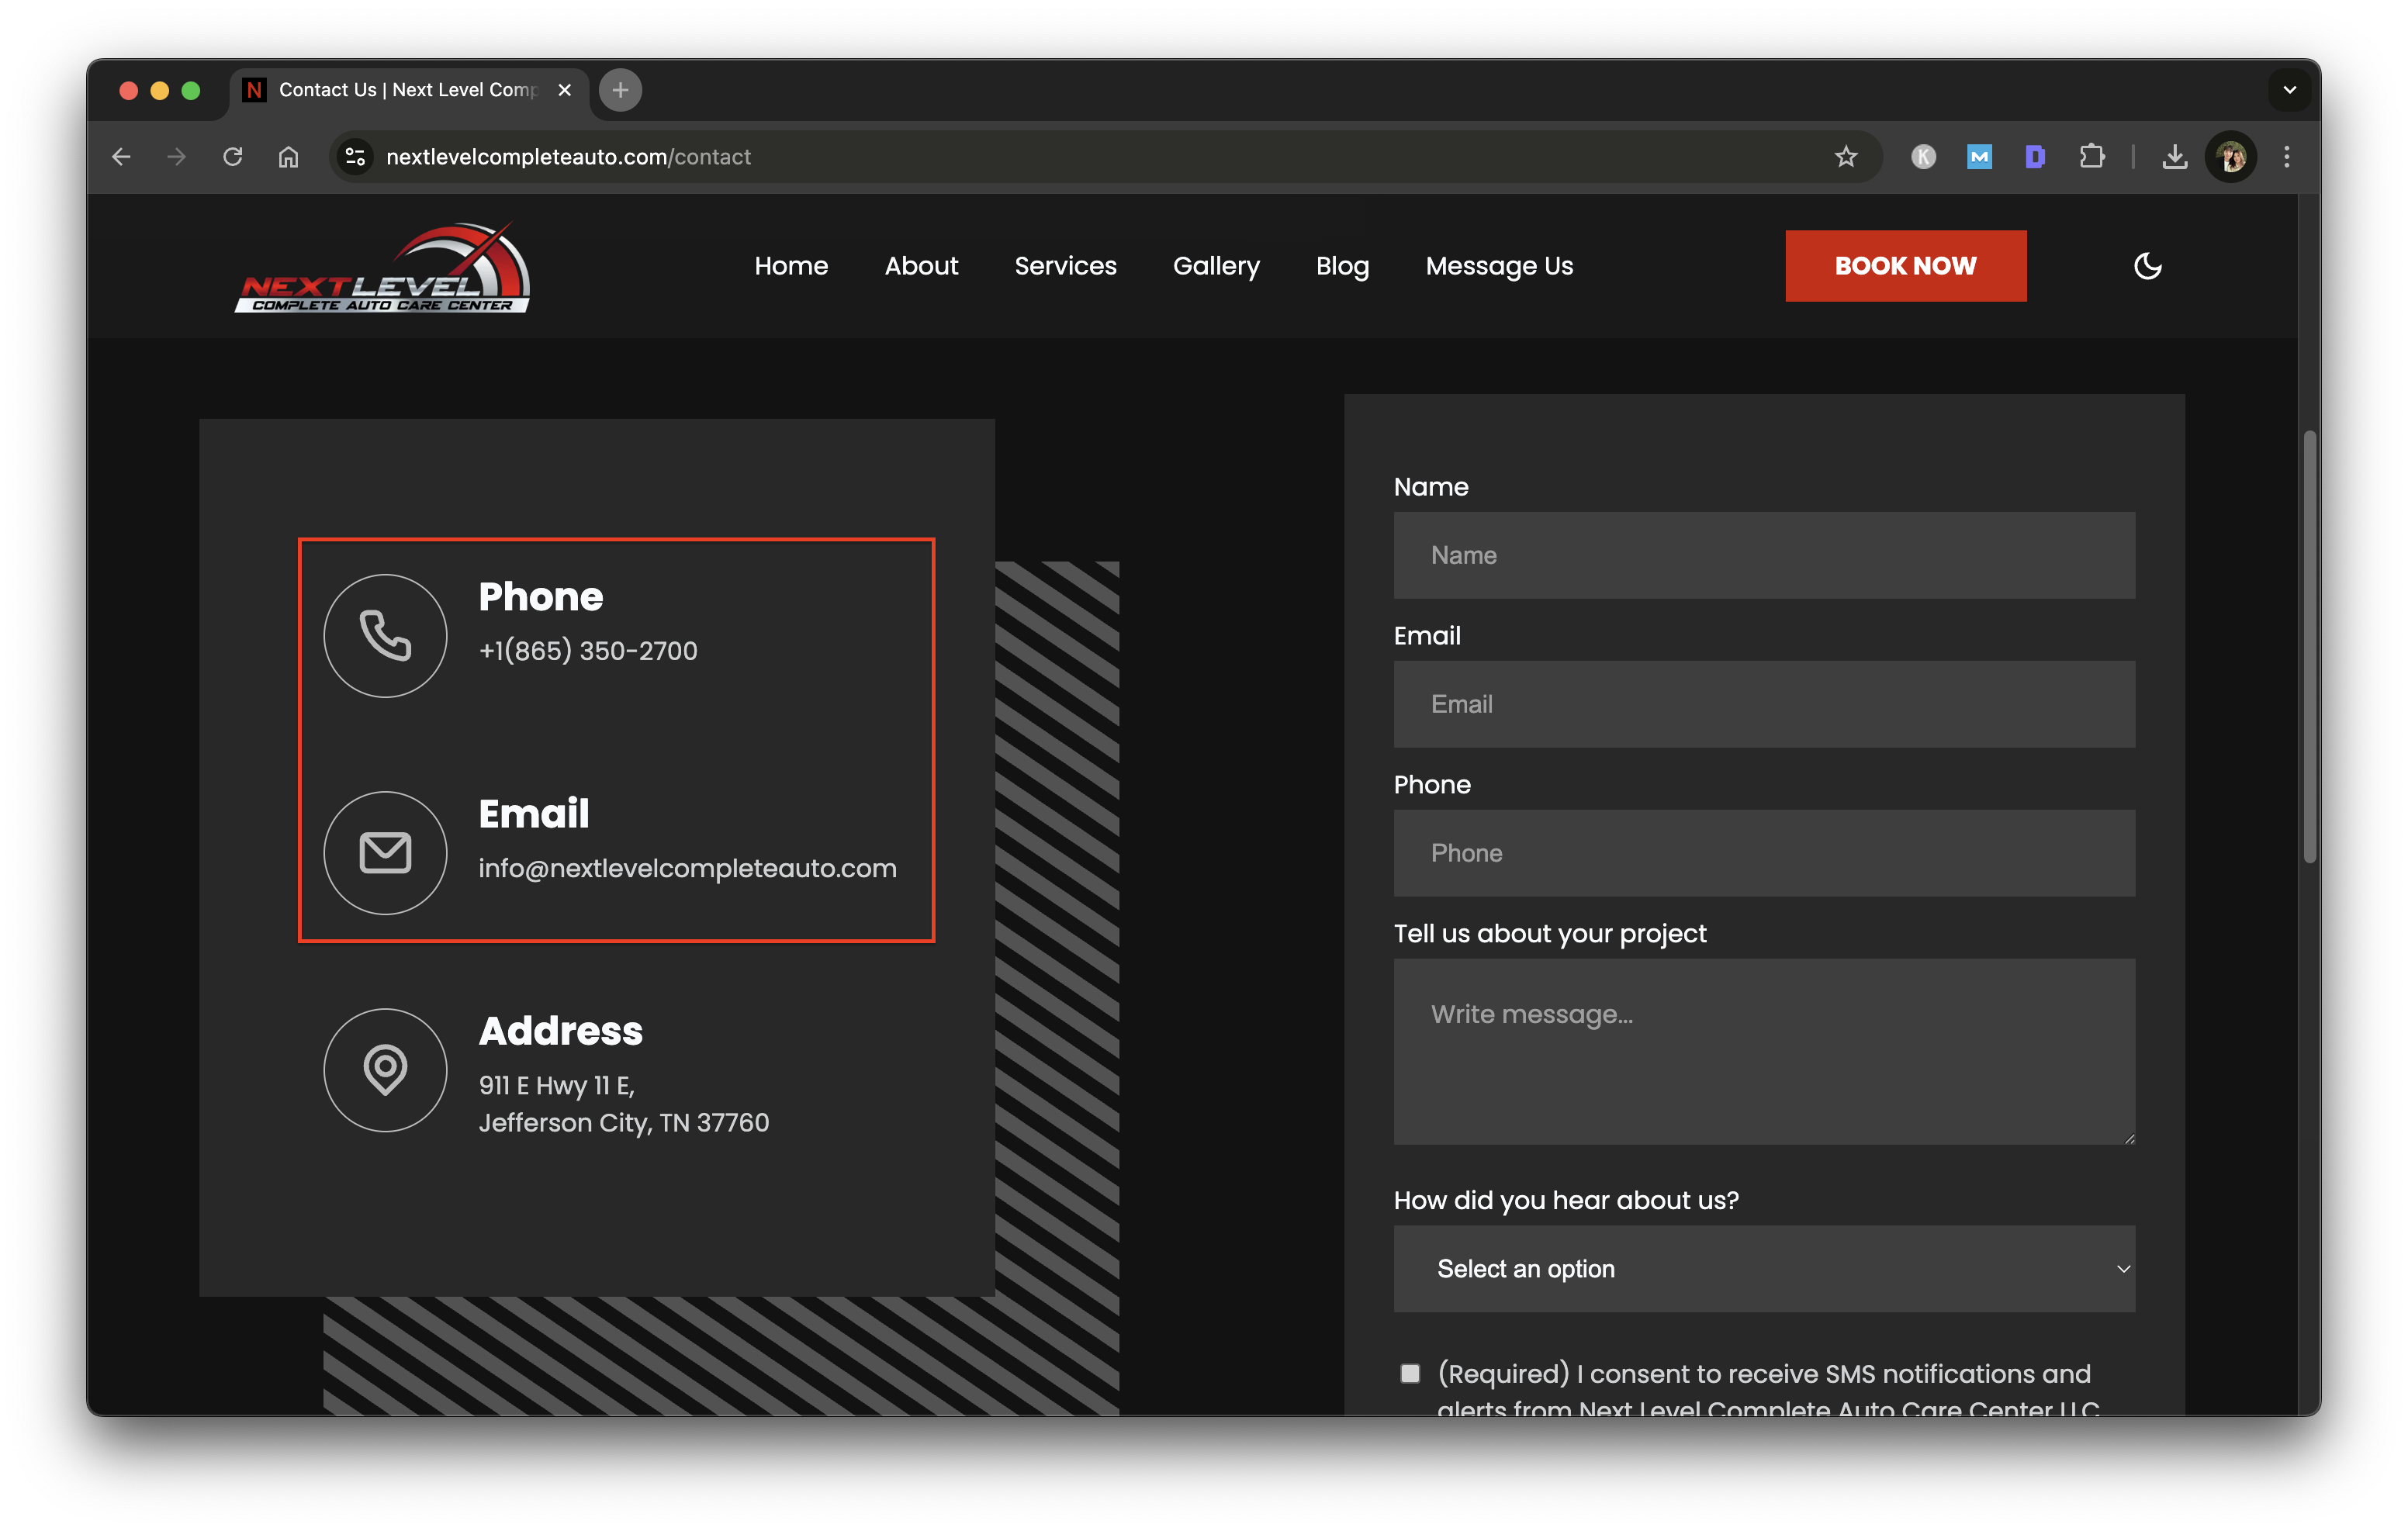
Task: Open the Extensions puzzle menu
Action: click(x=2091, y=157)
